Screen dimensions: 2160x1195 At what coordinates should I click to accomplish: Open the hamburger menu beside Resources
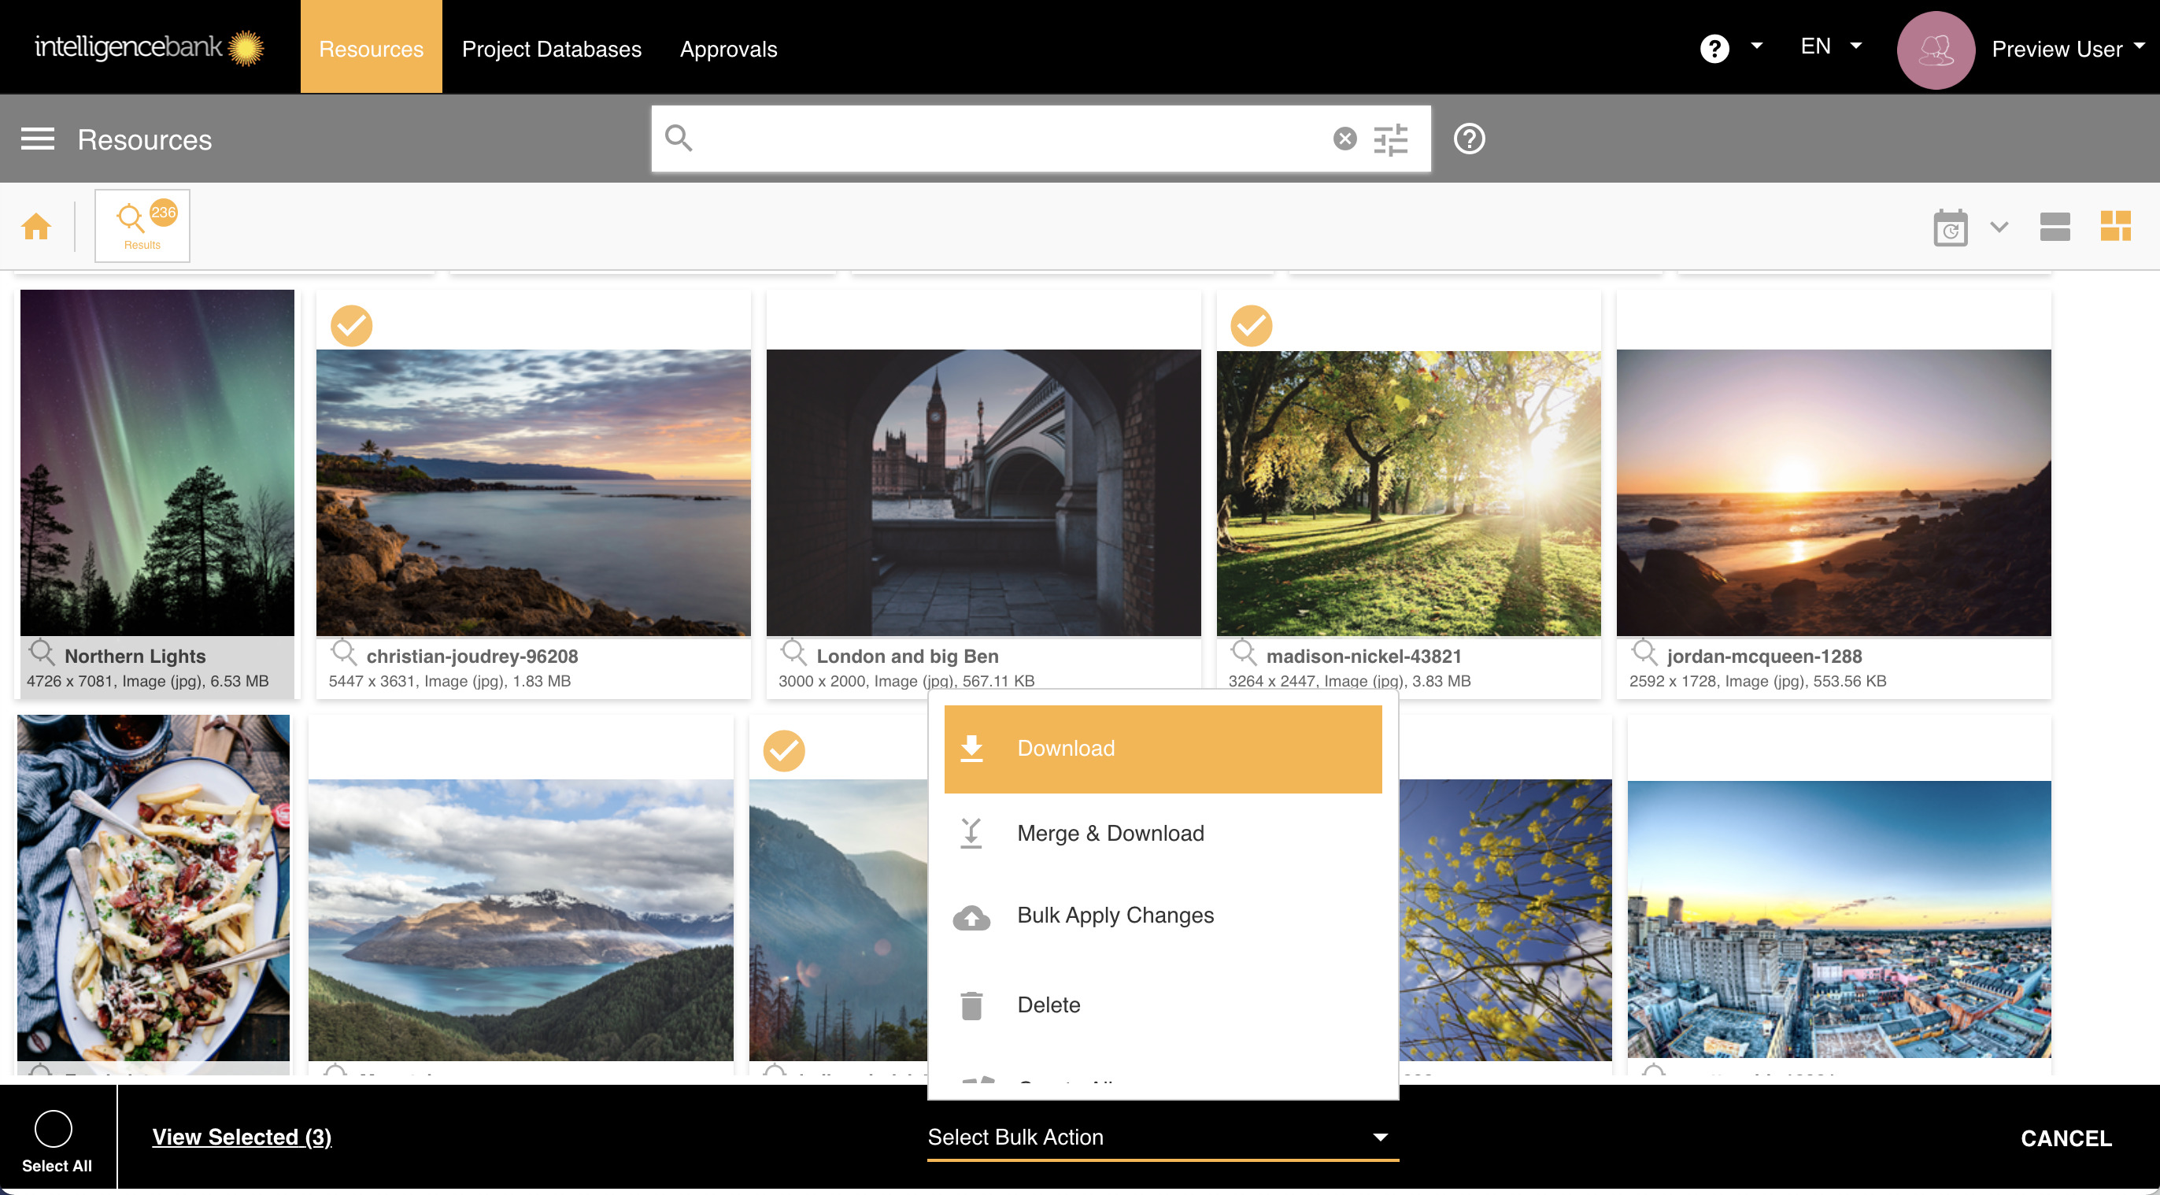pyautogui.click(x=38, y=139)
